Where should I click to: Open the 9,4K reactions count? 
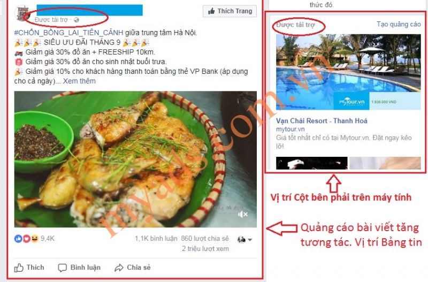[x=48, y=239]
